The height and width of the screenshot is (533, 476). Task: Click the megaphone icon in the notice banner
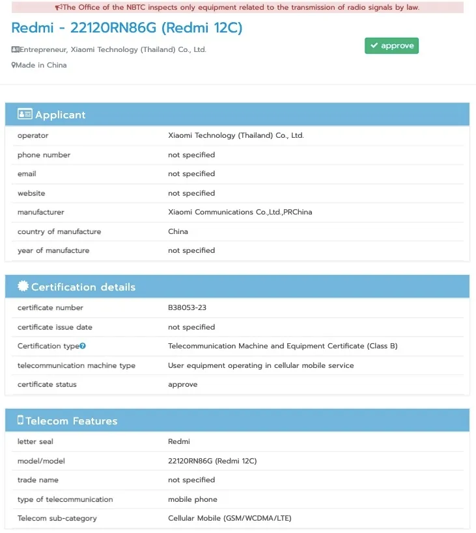pos(59,8)
